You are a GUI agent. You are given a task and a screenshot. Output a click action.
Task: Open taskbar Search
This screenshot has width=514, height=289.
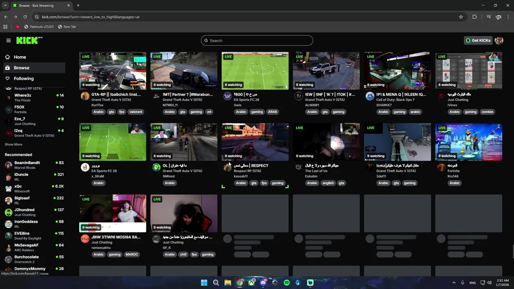click(216, 283)
